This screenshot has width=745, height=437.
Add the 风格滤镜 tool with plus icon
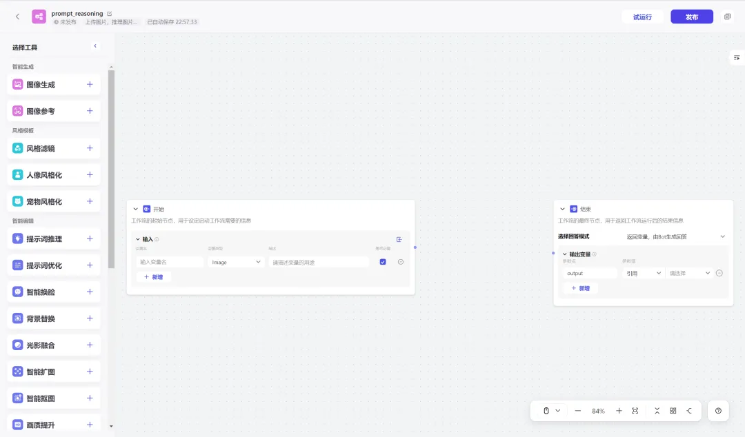[90, 148]
